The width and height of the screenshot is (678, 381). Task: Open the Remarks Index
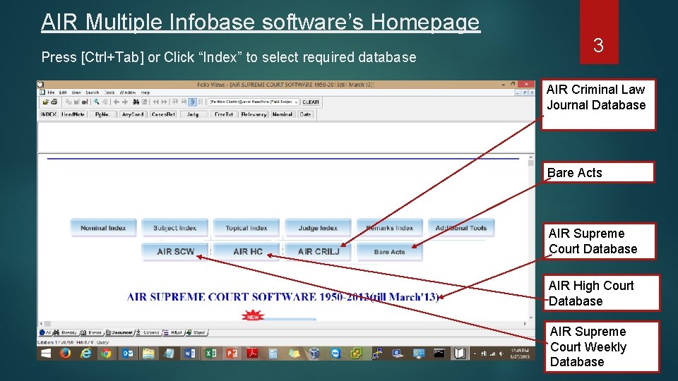(390, 228)
